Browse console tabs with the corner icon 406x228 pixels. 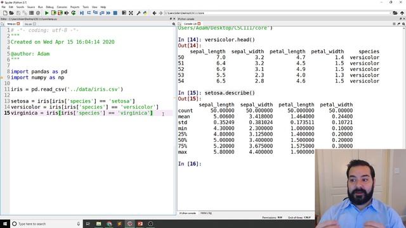pos(180,24)
